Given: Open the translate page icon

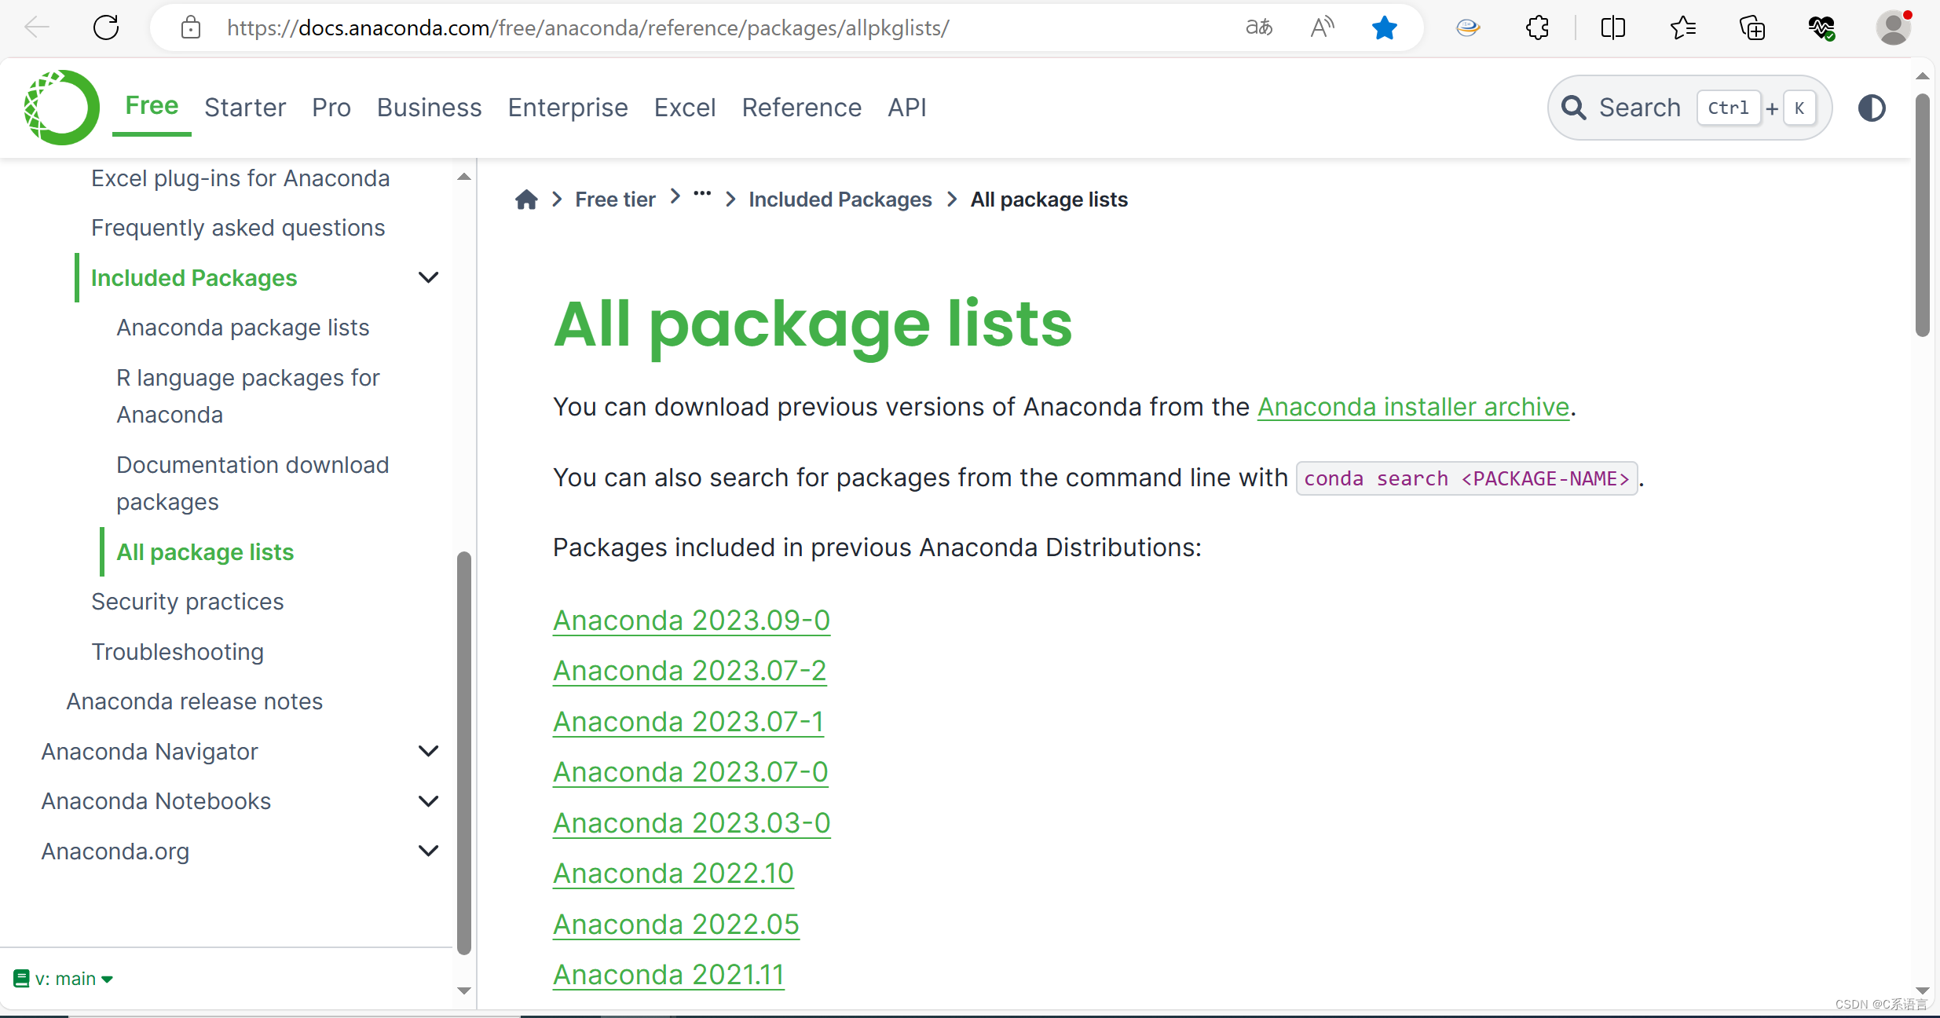Looking at the screenshot, I should click(1259, 28).
